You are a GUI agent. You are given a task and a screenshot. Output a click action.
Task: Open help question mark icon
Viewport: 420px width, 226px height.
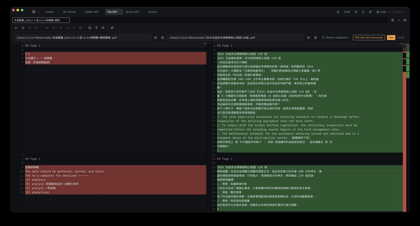click(x=356, y=12)
